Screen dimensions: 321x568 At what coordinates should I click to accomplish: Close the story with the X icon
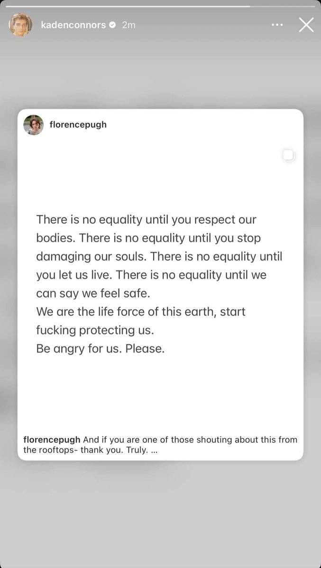[x=306, y=25]
